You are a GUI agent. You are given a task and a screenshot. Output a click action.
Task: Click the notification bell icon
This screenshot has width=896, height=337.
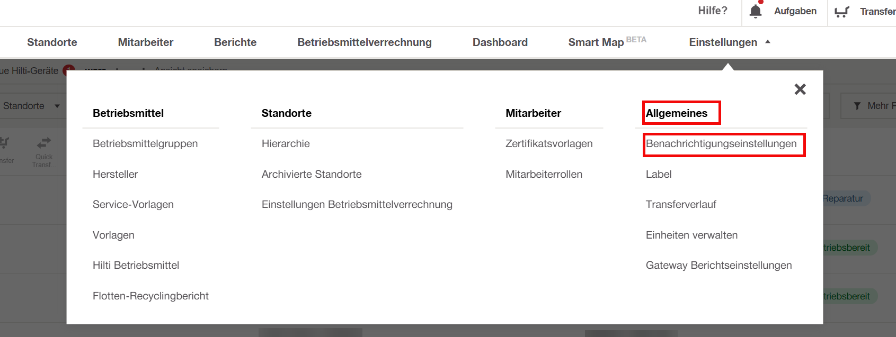click(756, 11)
